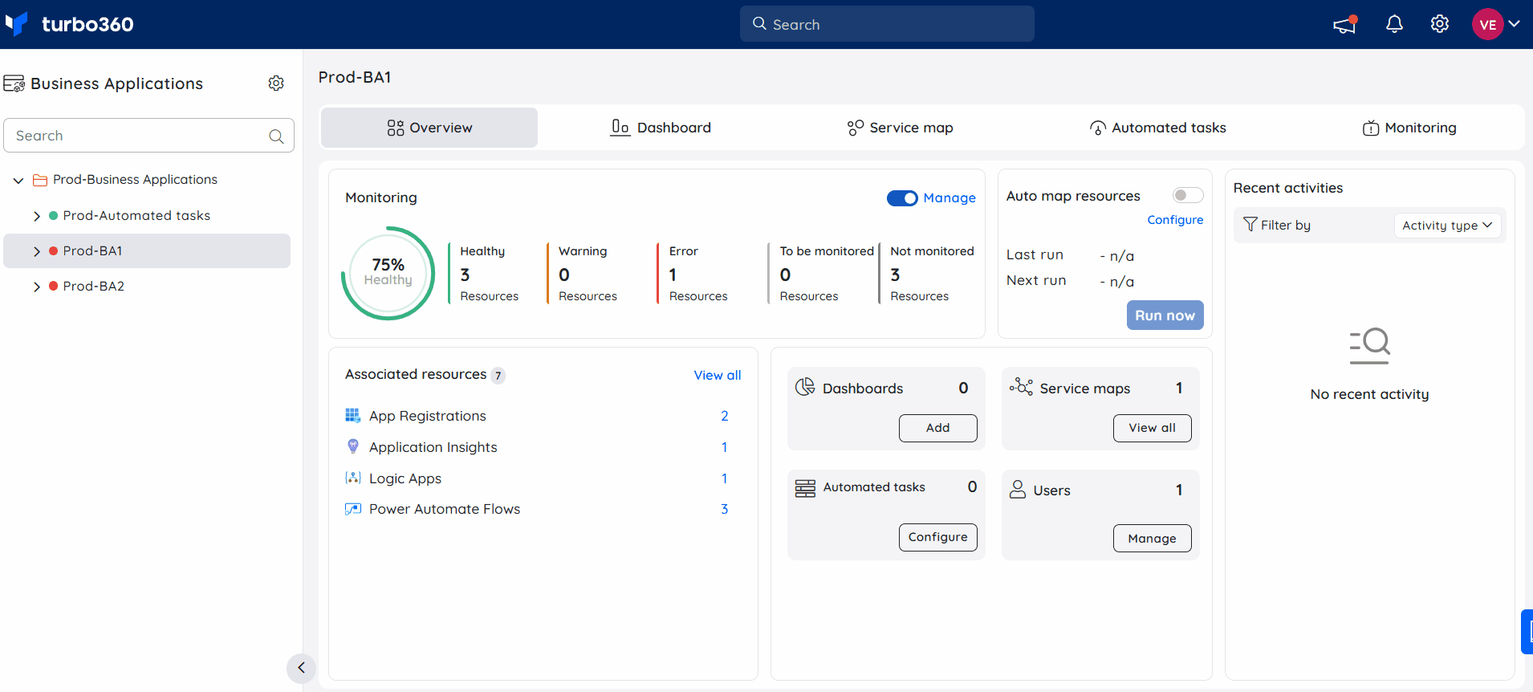
Task: Enable the Auto map resources toggle
Action: tap(1187, 195)
